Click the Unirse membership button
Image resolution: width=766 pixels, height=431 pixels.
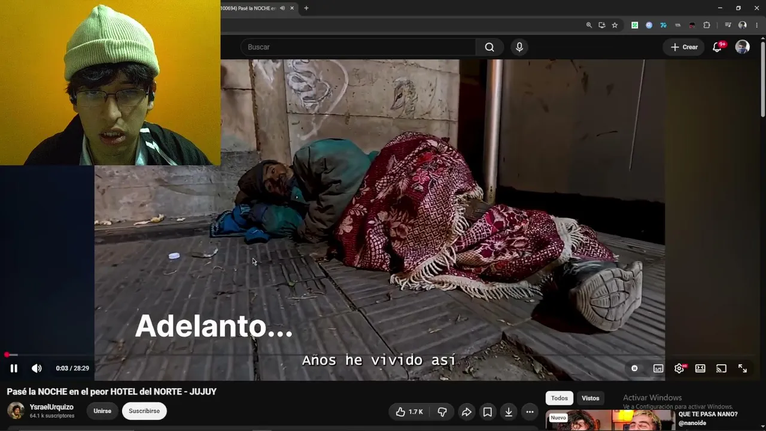(102, 411)
